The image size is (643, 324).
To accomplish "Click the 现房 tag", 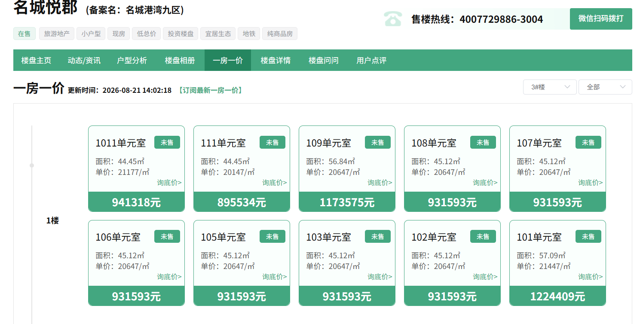I will [119, 34].
